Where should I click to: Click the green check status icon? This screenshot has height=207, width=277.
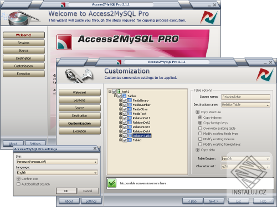coord(112,183)
